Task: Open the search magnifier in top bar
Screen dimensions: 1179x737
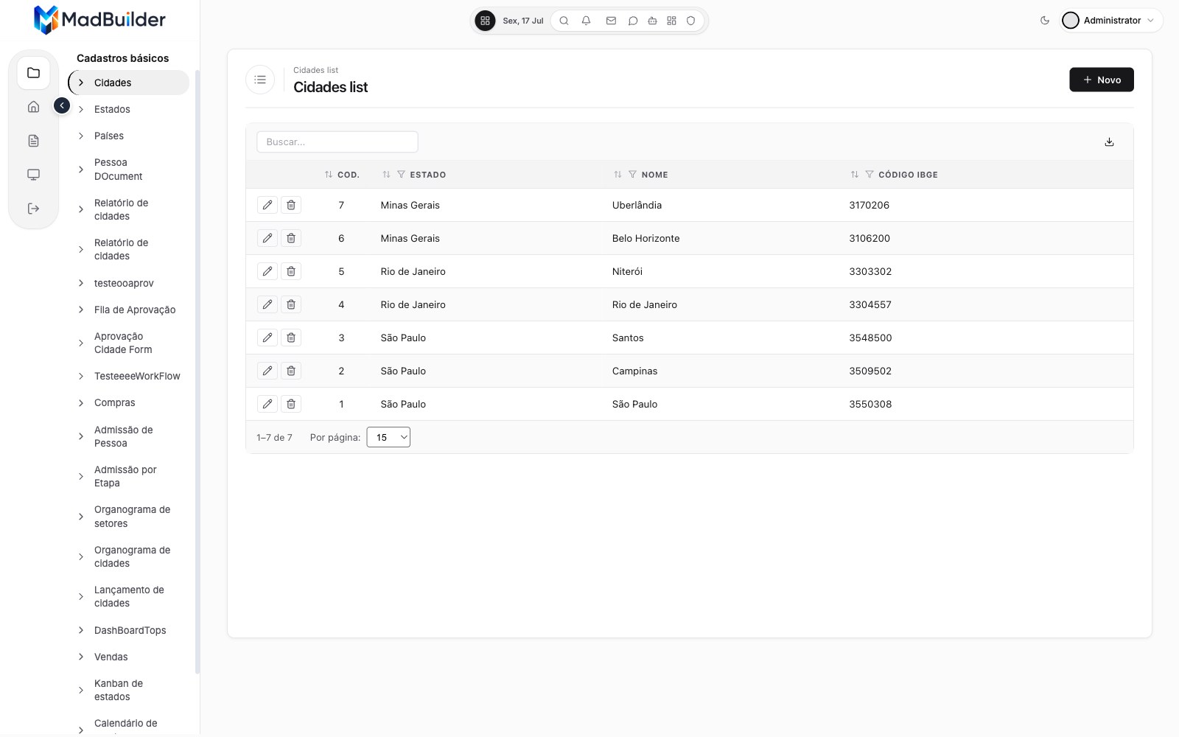Action: 564,21
